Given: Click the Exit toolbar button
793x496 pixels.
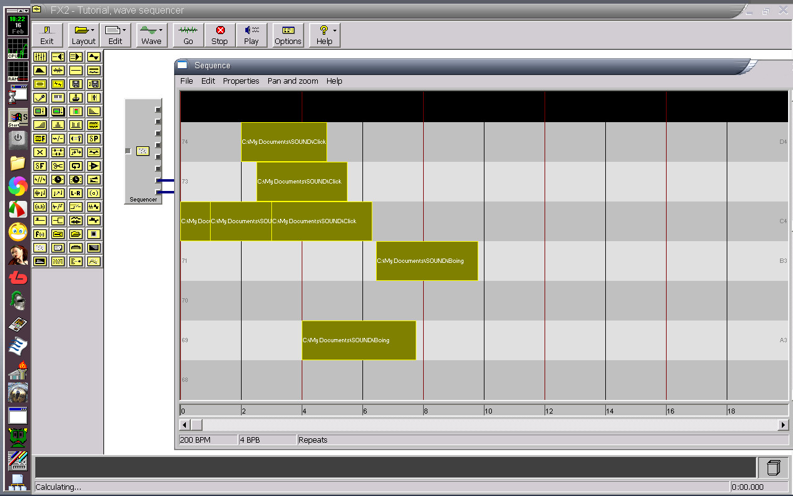Looking at the screenshot, I should (47, 35).
